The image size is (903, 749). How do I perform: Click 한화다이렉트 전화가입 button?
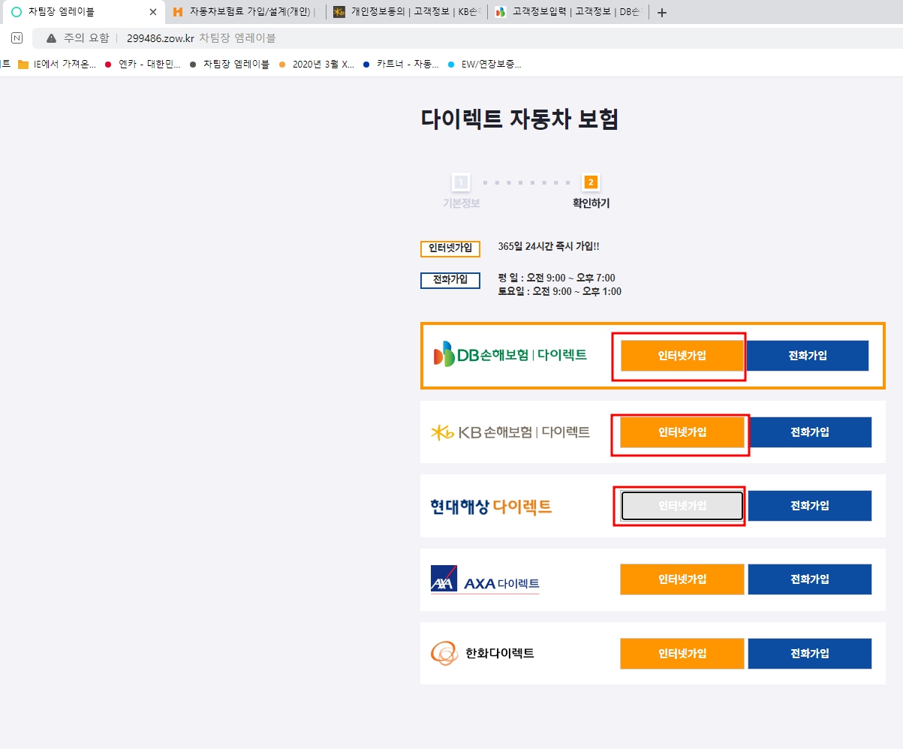coord(810,654)
